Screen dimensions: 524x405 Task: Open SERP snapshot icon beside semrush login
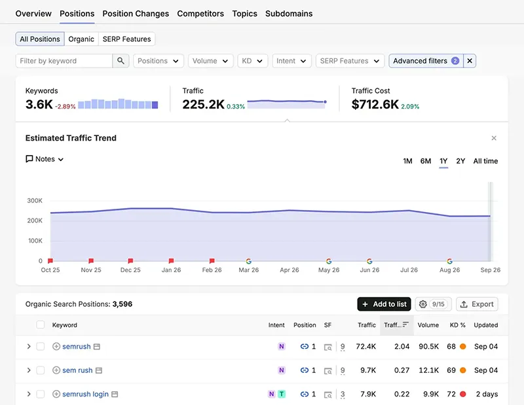click(x=115, y=394)
